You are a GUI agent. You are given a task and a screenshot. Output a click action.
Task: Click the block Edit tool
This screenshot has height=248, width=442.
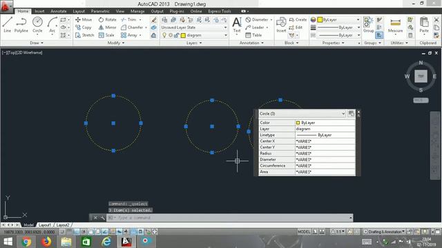[296, 28]
